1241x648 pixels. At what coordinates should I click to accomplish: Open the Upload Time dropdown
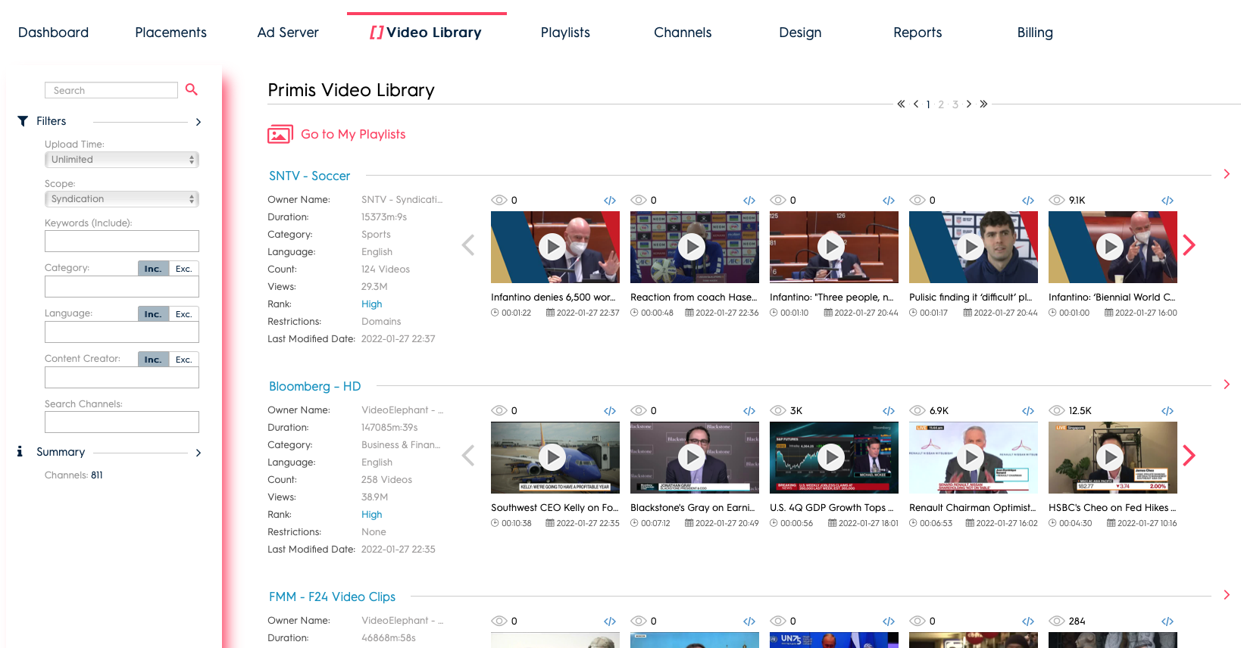(x=122, y=160)
